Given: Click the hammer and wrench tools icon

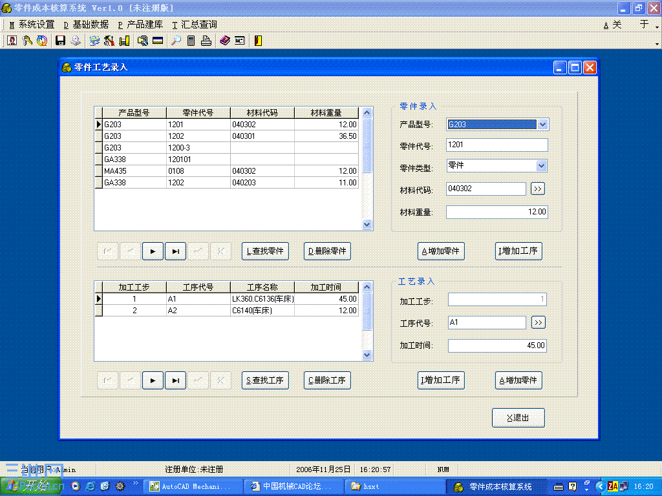Looking at the screenshot, I should tap(109, 41).
